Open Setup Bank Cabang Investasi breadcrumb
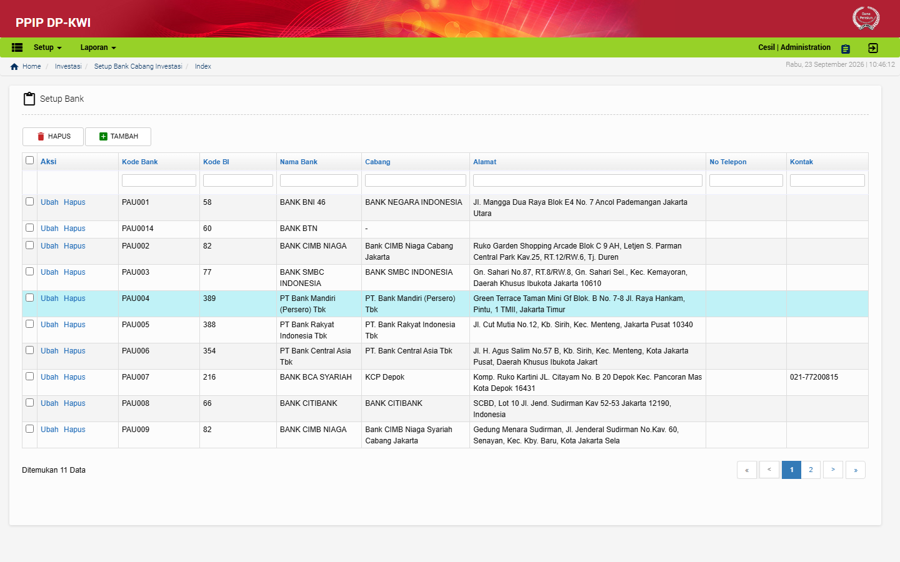 pos(138,66)
